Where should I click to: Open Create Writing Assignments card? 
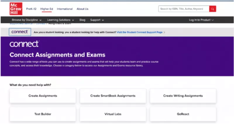(x=183, y=96)
